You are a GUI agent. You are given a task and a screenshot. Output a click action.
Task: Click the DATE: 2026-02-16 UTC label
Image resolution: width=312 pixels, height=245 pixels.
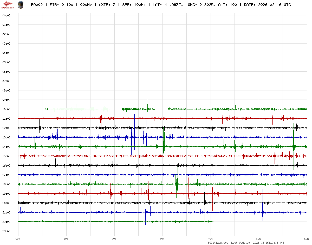(267, 5)
